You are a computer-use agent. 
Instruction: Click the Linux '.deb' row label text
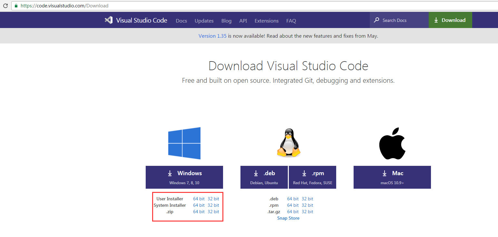(x=274, y=199)
